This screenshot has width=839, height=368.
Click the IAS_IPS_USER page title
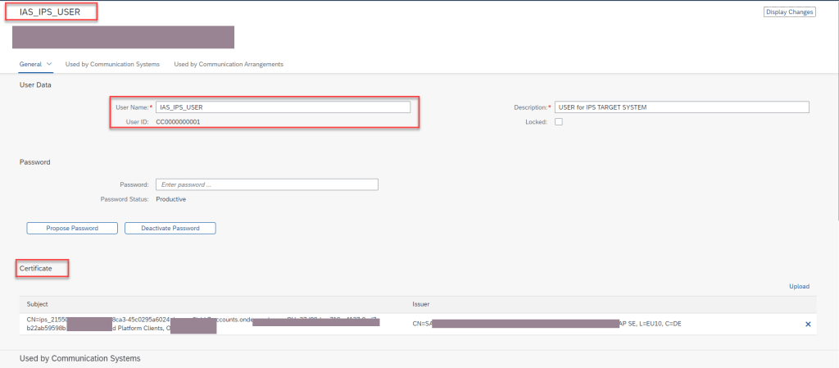(x=50, y=11)
